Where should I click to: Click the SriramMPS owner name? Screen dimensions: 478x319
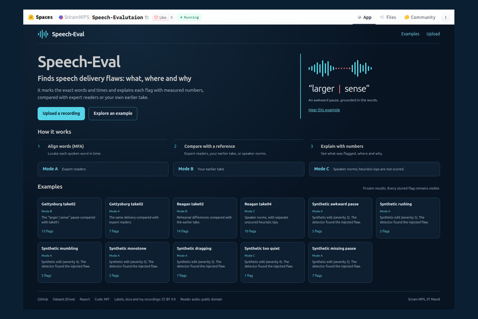[77, 17]
